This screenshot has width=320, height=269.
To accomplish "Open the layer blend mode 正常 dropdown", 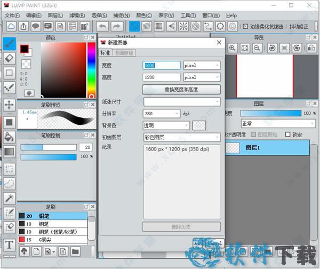I will click(274, 124).
